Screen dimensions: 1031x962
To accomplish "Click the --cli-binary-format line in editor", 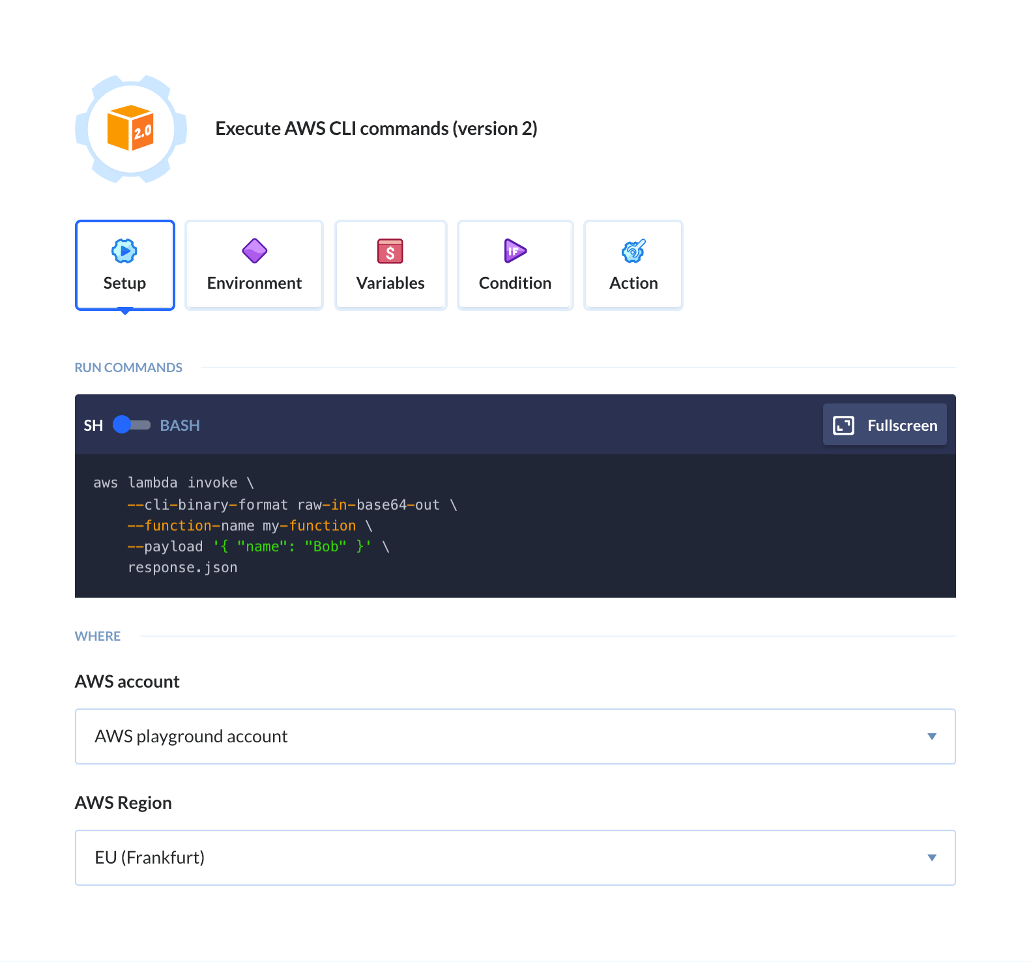I will [x=293, y=505].
